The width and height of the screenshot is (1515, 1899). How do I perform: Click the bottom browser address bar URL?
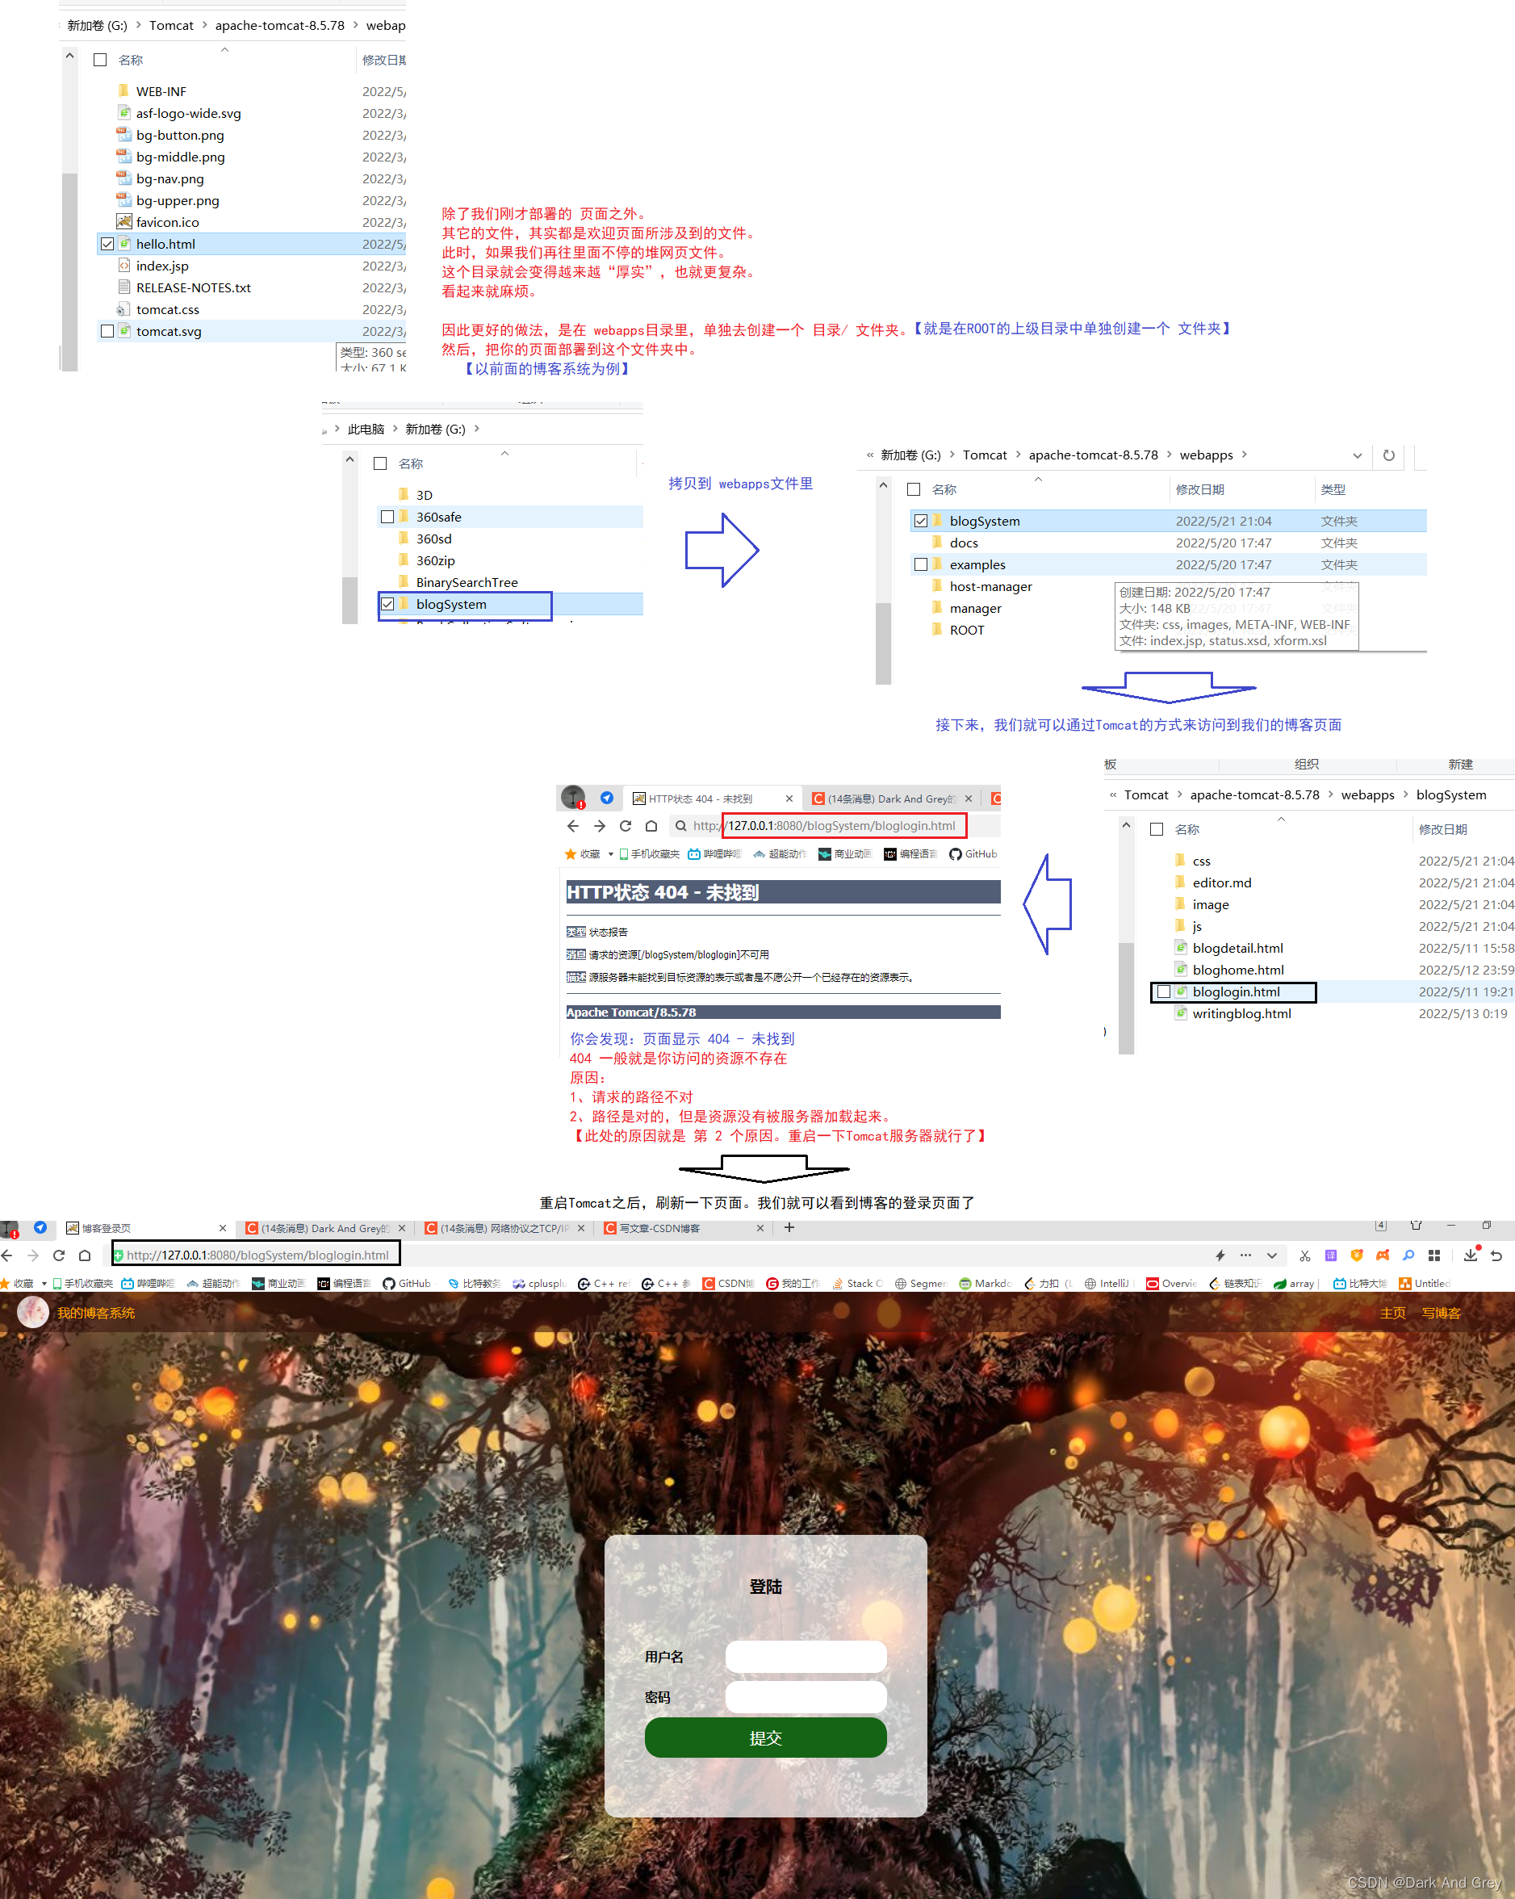click(x=257, y=1256)
